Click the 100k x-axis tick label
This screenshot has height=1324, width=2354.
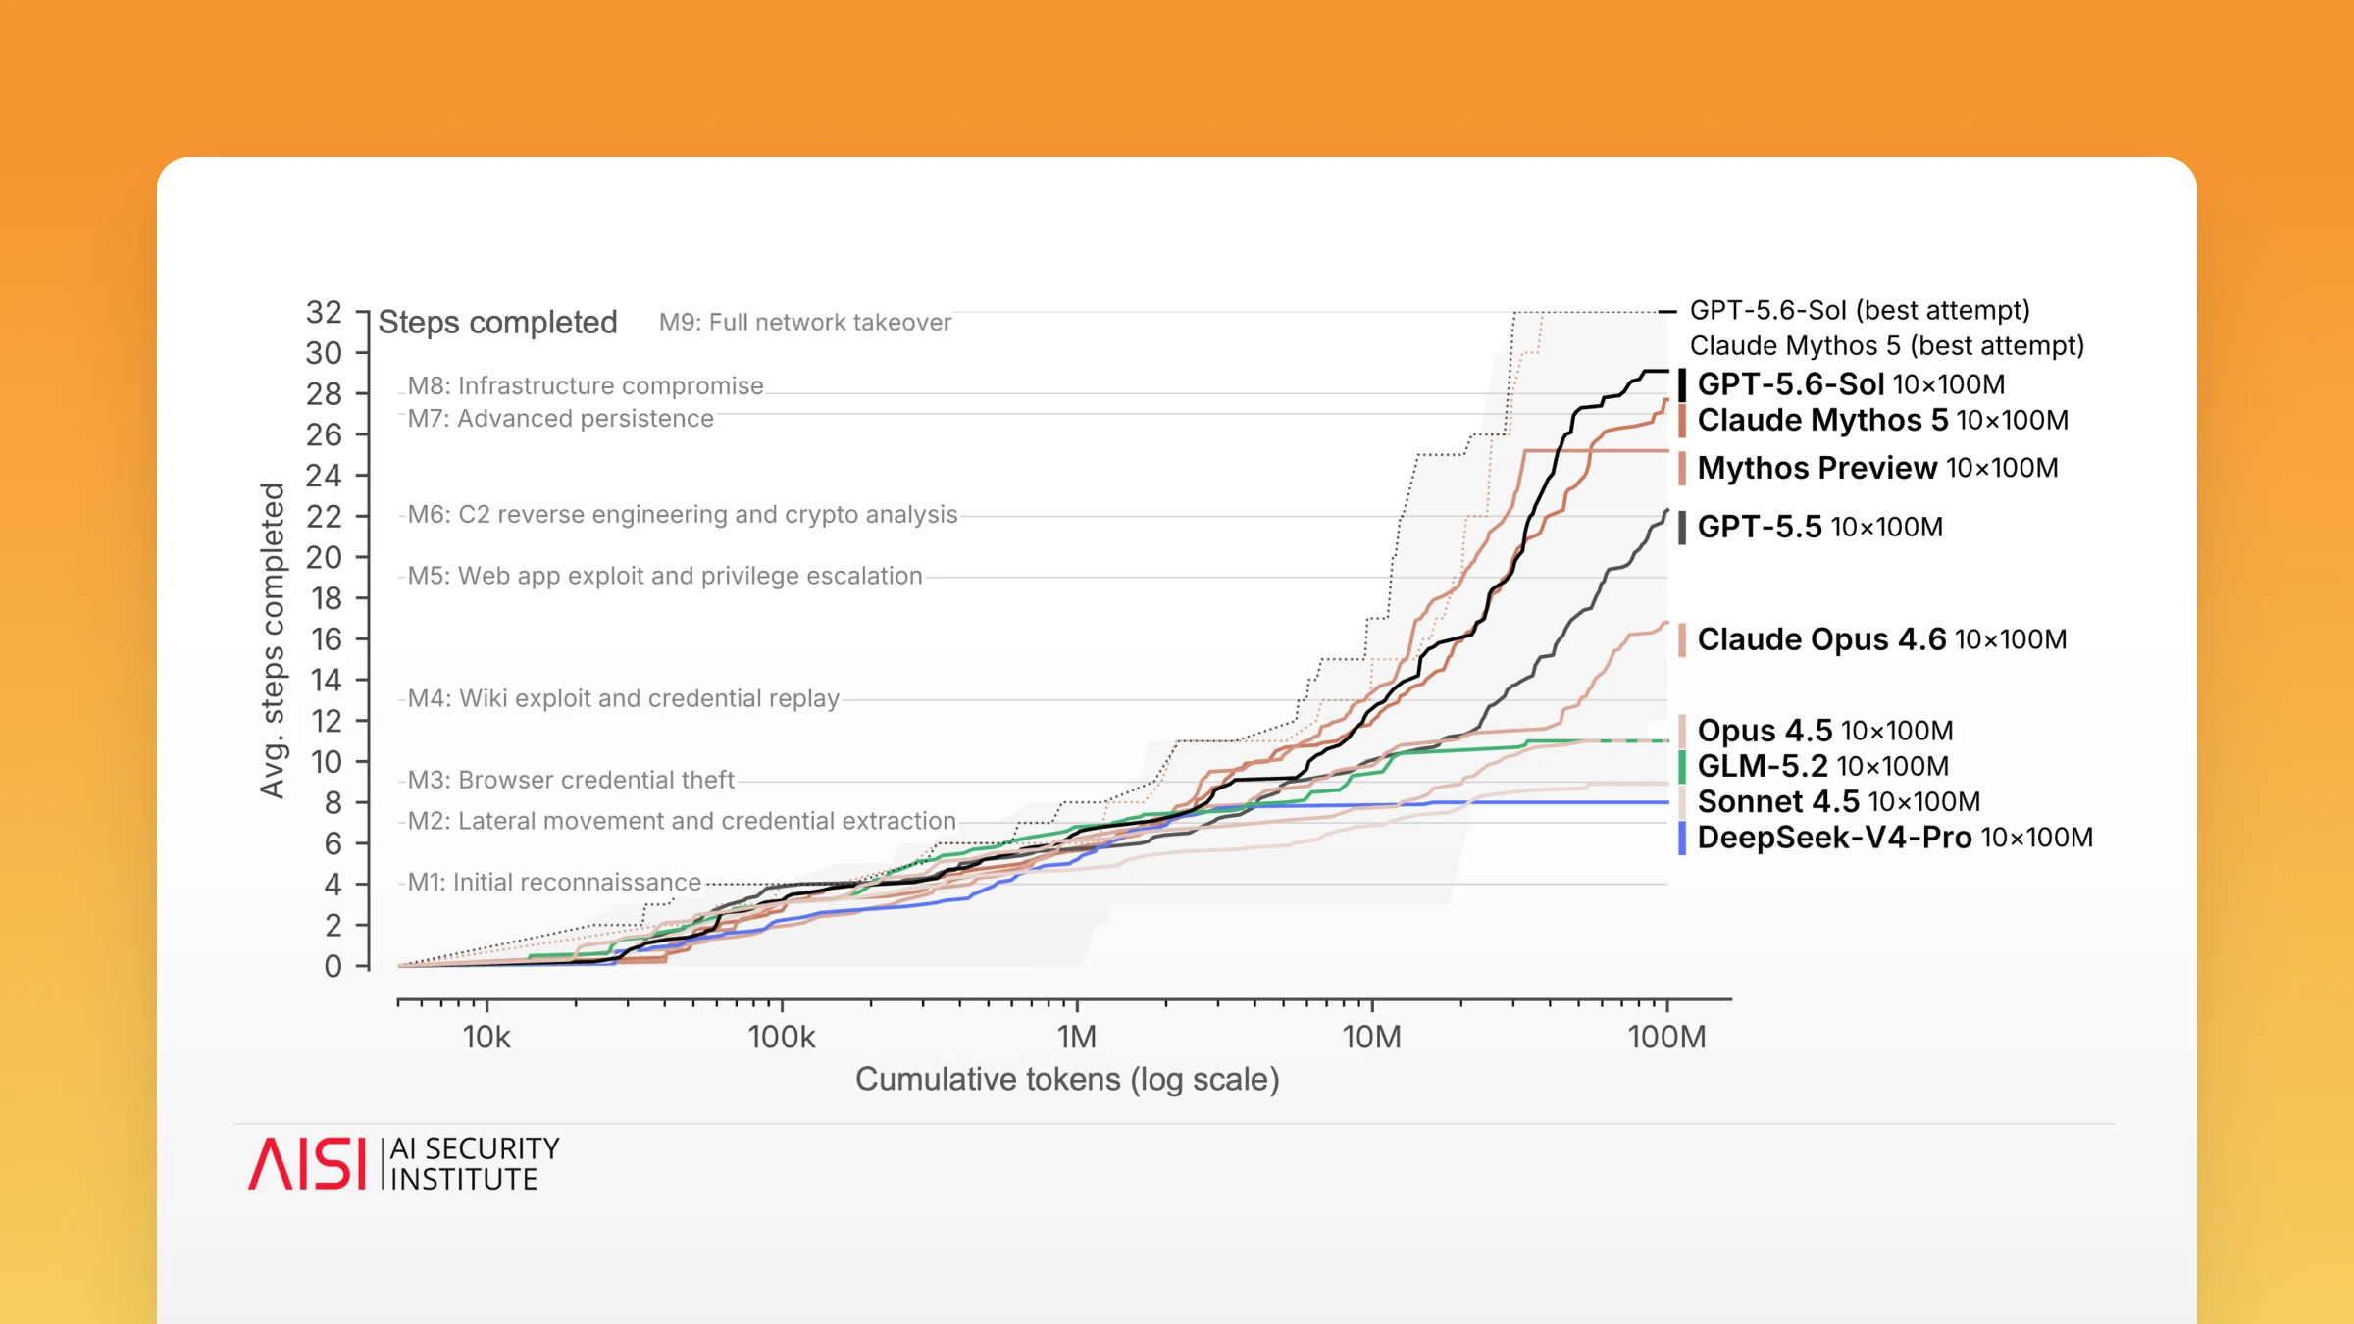pos(781,1038)
